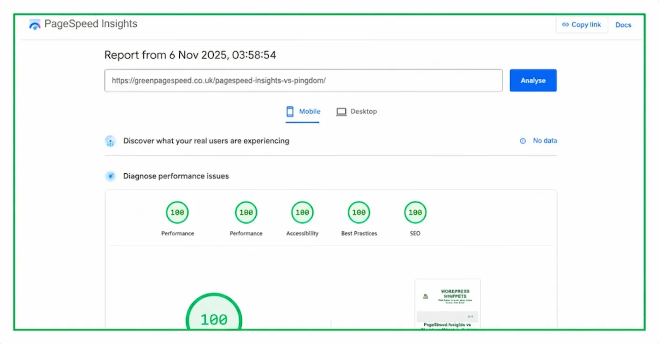Open the page screenshot thumbnail
This screenshot has height=344, width=659.
(447, 304)
